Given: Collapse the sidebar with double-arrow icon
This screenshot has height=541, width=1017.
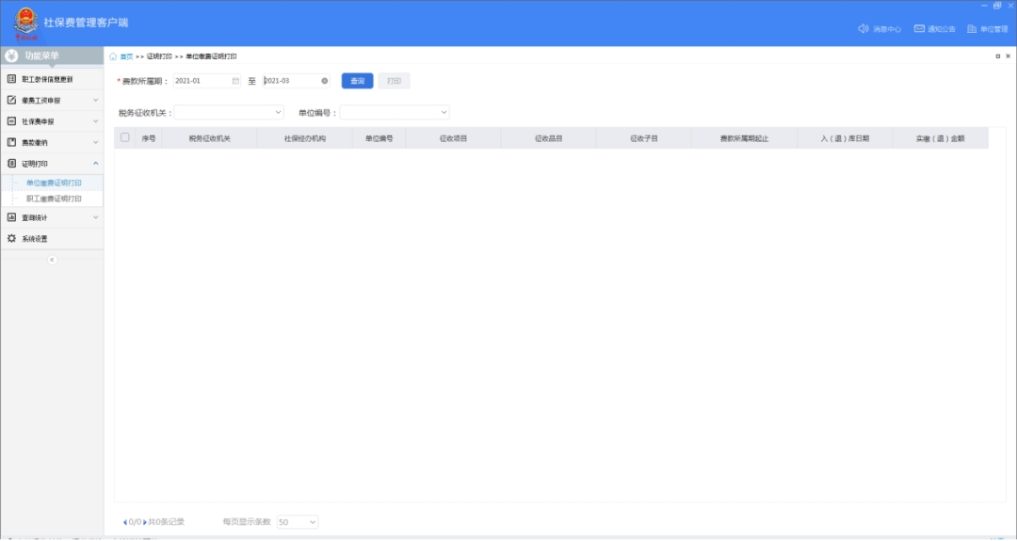Looking at the screenshot, I should tap(52, 260).
